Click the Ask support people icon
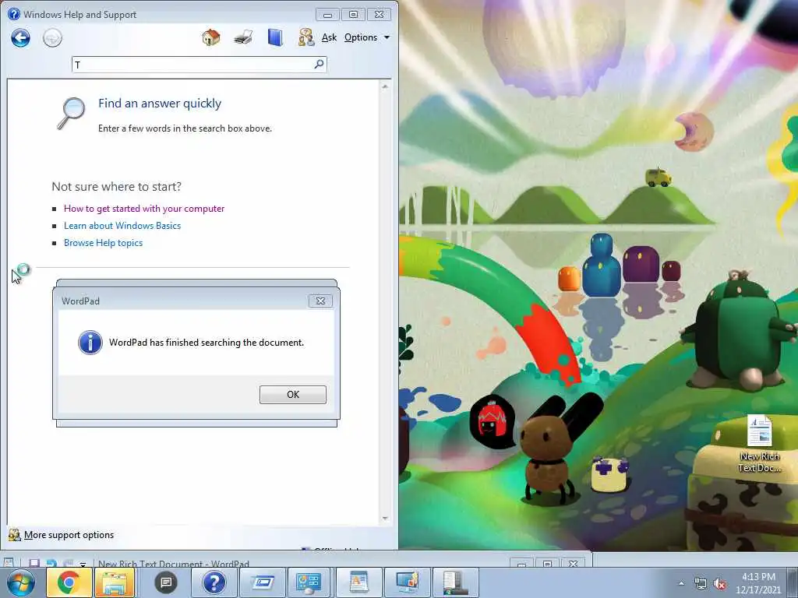 (305, 37)
